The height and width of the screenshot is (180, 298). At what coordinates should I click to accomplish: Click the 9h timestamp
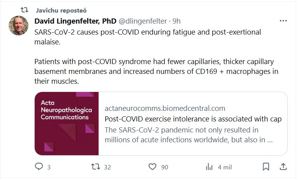tap(177, 21)
